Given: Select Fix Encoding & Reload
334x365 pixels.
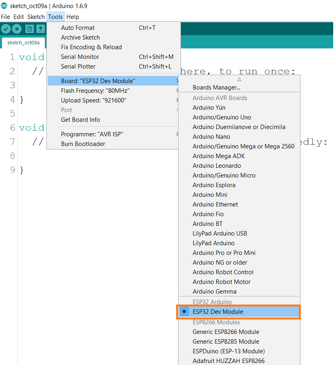Looking at the screenshot, I should coord(113,47).
